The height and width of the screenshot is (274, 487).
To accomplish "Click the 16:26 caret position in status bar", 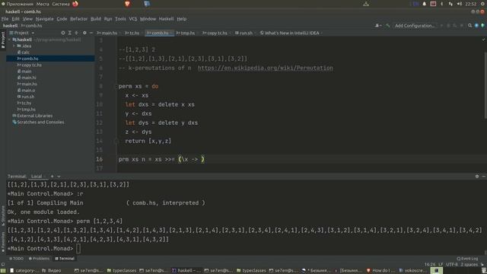I will [430, 264].
